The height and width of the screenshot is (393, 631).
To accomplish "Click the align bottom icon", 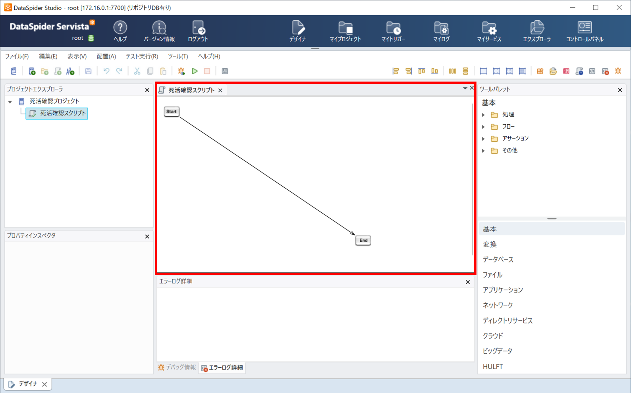I will tap(435, 71).
